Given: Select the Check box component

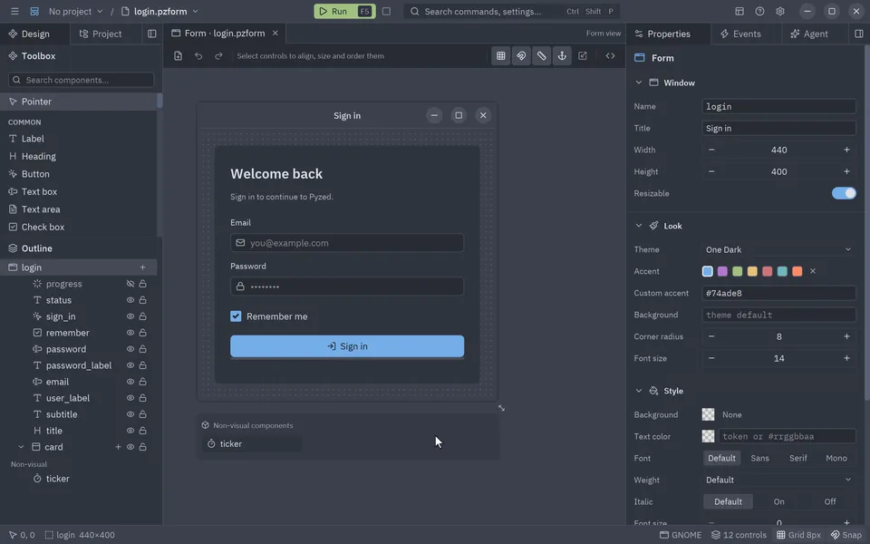Looking at the screenshot, I should (x=78, y=227).
